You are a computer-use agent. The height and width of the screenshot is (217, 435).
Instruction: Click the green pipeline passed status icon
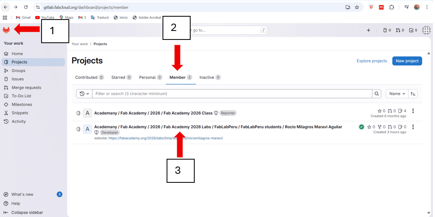[x=361, y=127]
